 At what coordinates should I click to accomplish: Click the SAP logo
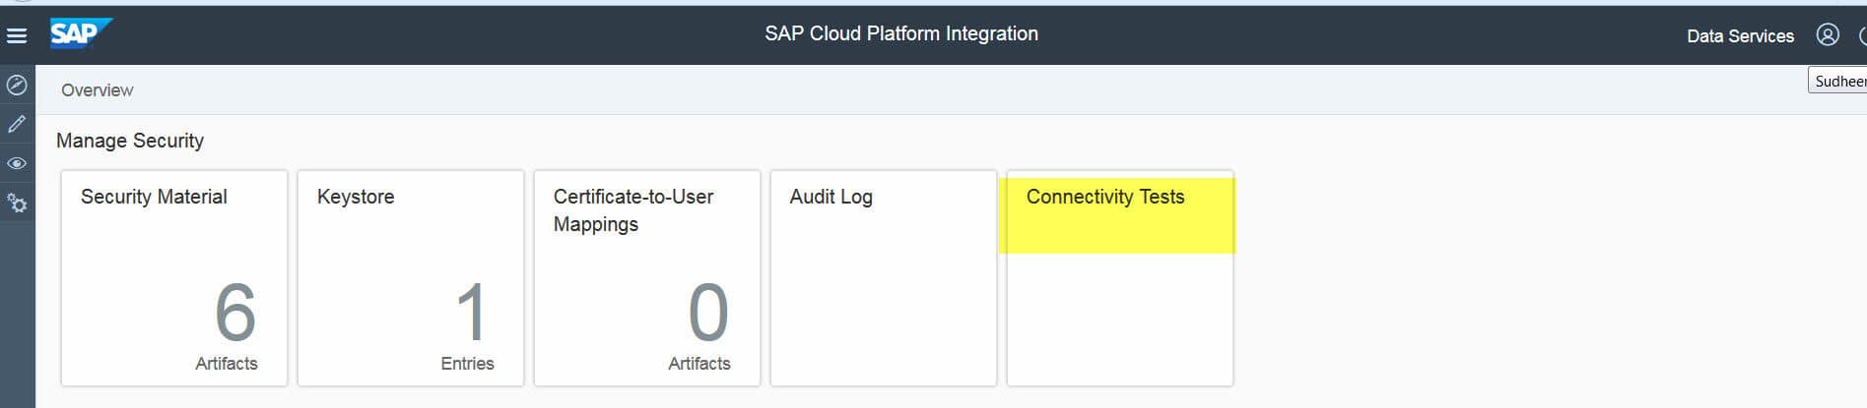tap(79, 34)
